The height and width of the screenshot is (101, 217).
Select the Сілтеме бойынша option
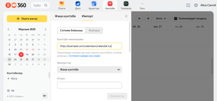click(x=71, y=30)
